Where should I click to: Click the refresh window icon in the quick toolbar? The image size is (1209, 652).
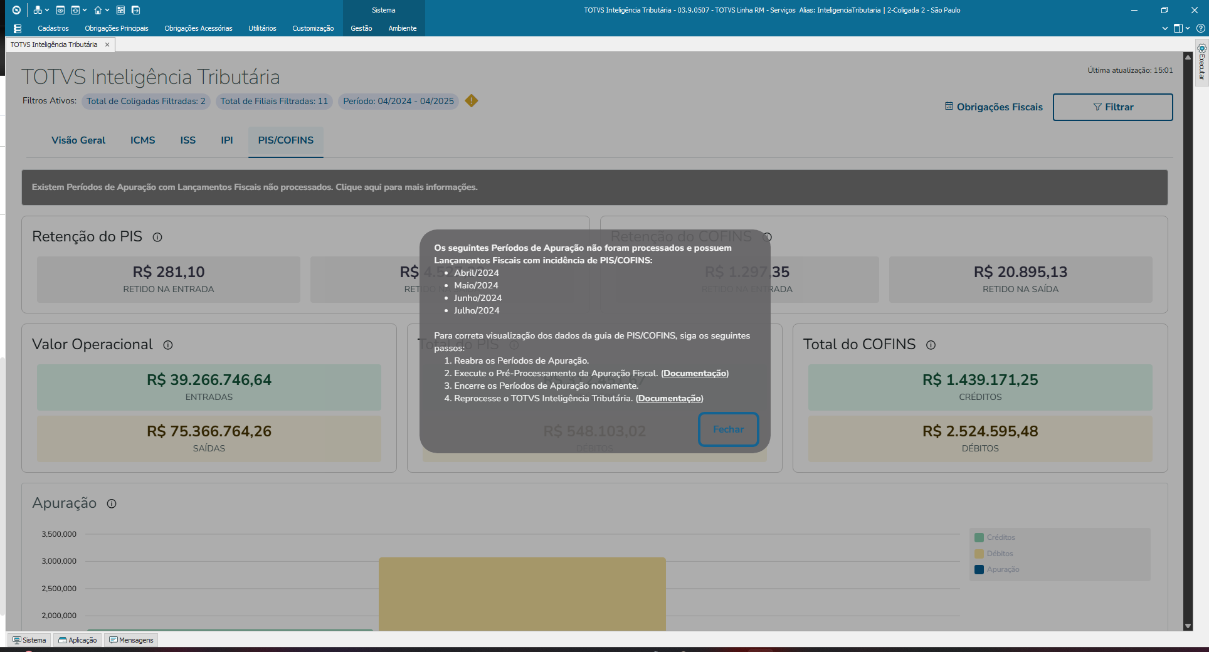click(x=75, y=10)
